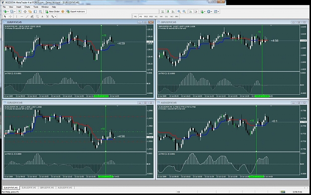Expand the periodicity dropdown arrow

(211, 12)
